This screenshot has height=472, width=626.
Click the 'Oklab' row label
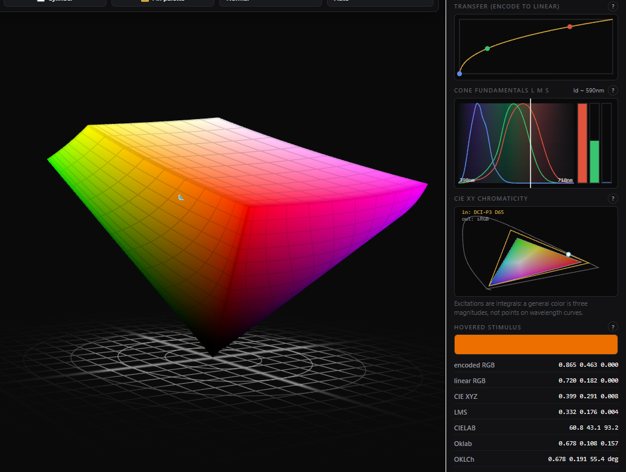pyautogui.click(x=463, y=444)
